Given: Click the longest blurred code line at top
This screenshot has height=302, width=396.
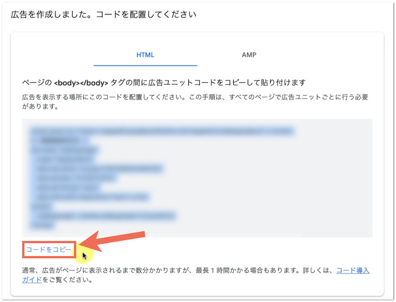Looking at the screenshot, I should [161, 131].
